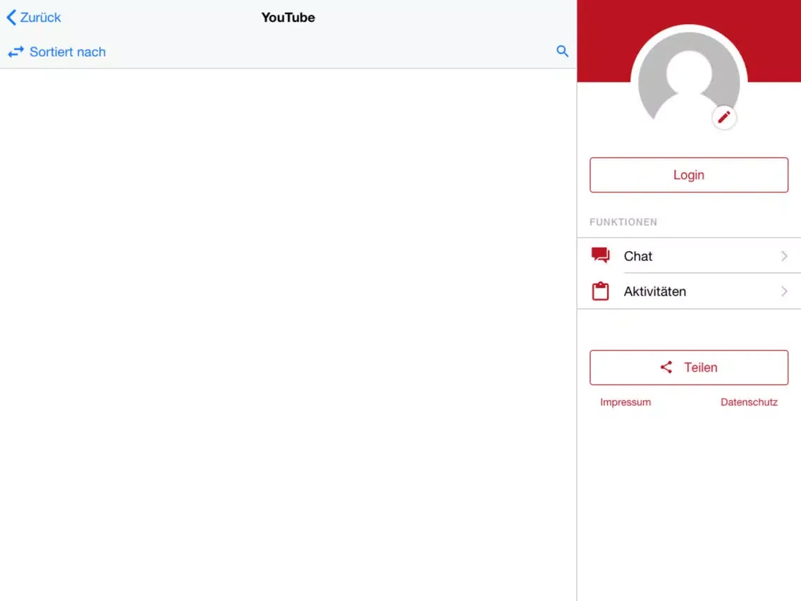Click the Aktivitäten clipboard icon
Viewport: 801px width, 601px height.
(x=600, y=291)
